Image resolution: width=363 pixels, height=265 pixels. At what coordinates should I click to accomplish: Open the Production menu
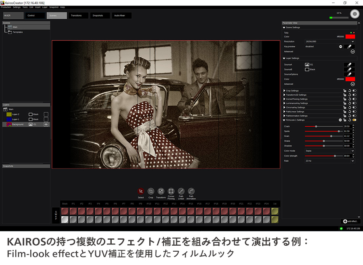6,7
